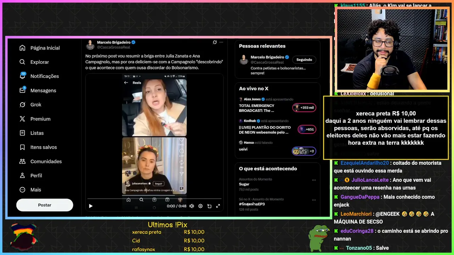Open @CascaGrossaReal handle on the post
This screenshot has width=454, height=255.
point(113,47)
